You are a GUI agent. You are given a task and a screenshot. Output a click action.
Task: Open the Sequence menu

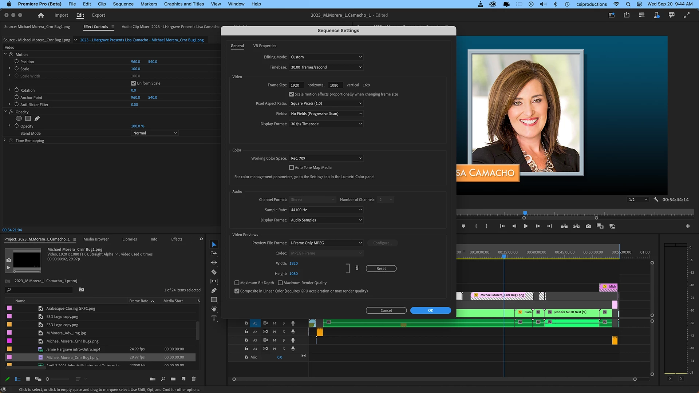click(123, 4)
